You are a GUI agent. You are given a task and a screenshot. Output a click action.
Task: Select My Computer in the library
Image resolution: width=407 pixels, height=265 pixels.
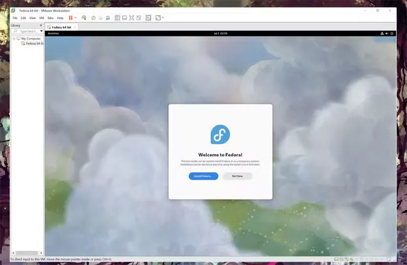pos(31,39)
